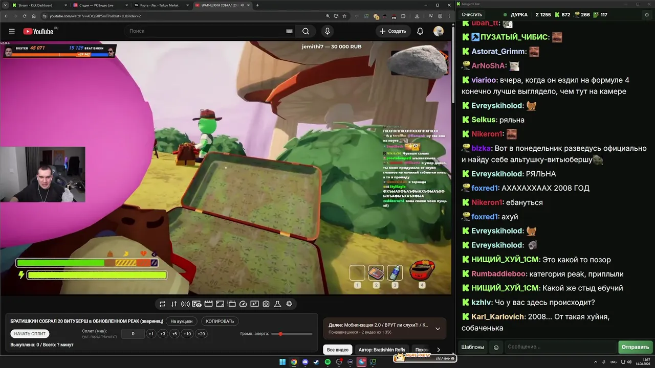The height and width of the screenshot is (368, 655).
Task: Click the speedometer playback speed icon
Action: point(243,304)
